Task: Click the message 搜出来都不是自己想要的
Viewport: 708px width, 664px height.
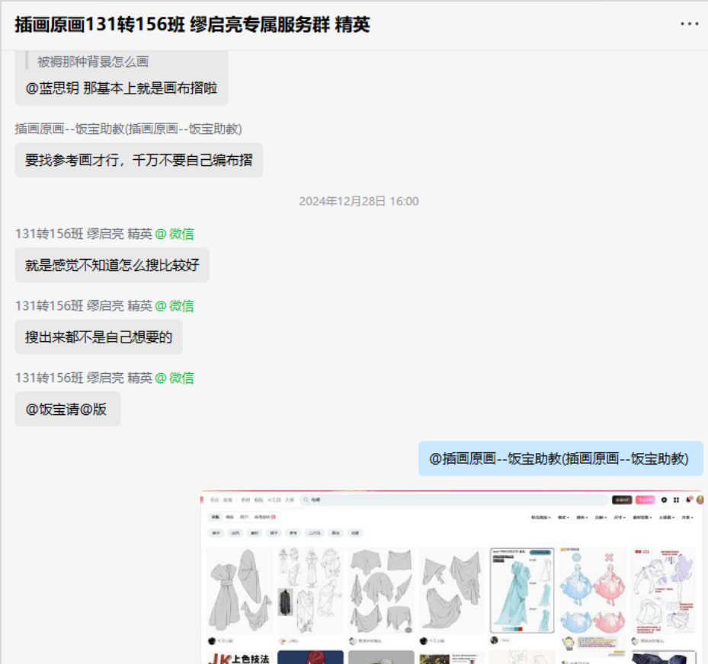Action: tap(99, 337)
